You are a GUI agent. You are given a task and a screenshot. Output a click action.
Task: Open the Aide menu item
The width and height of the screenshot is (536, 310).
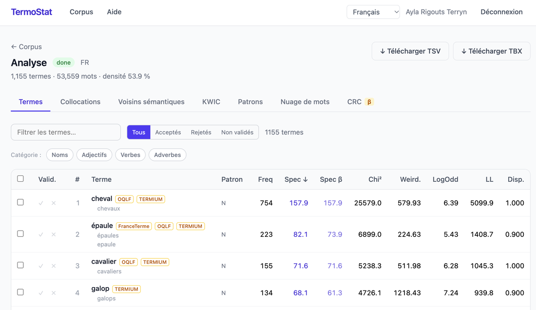click(x=114, y=12)
